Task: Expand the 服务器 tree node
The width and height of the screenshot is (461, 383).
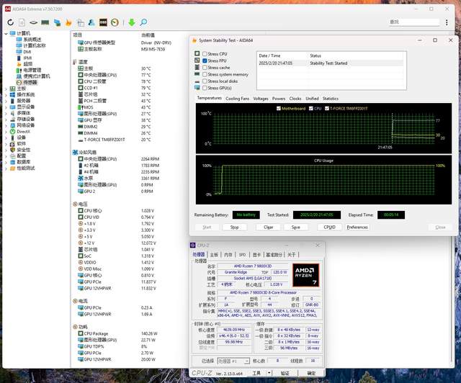Action: pos(6,101)
